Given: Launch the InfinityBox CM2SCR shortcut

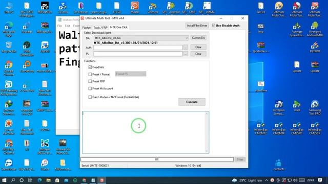Looking at the screenshot, I should click(315, 128).
